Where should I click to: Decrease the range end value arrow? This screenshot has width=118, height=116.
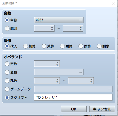click(x=81, y=30)
